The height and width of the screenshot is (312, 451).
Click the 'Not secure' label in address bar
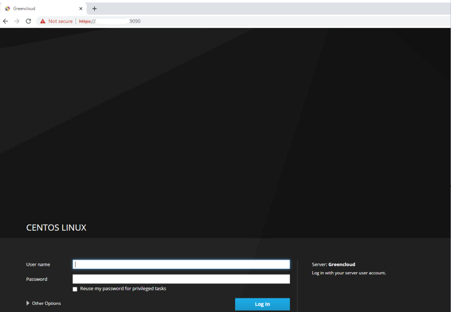pos(61,21)
